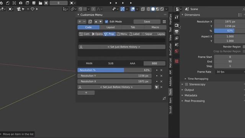Select wireframe viewport shading
Image resolution: width=245 pixels, height=138 pixels.
(149, 9)
